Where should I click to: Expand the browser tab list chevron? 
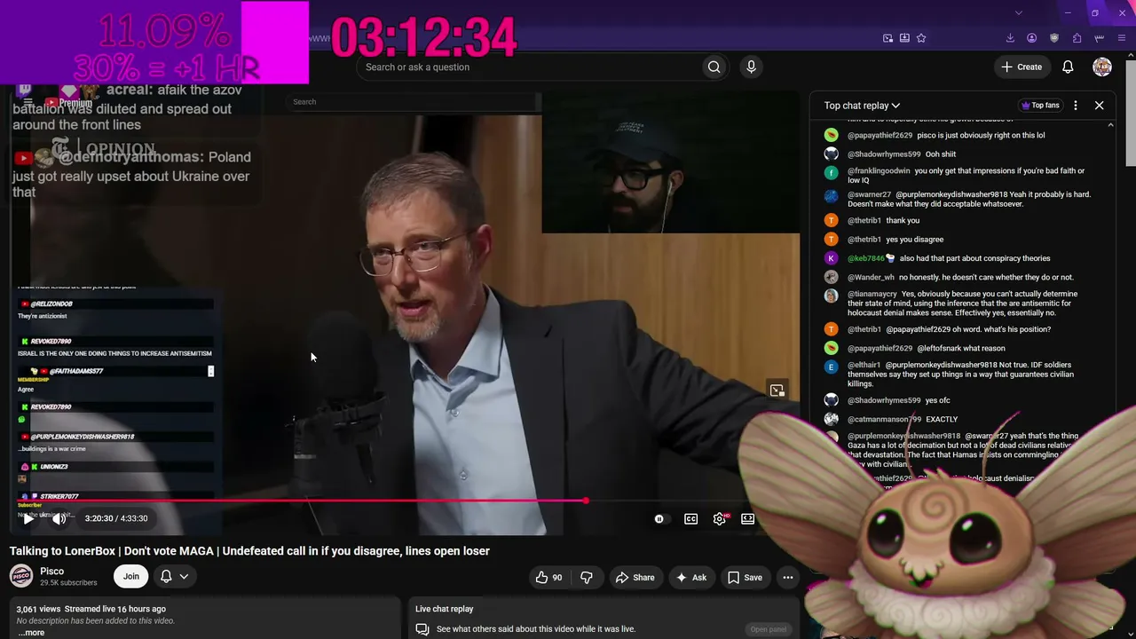pyautogui.click(x=1018, y=13)
